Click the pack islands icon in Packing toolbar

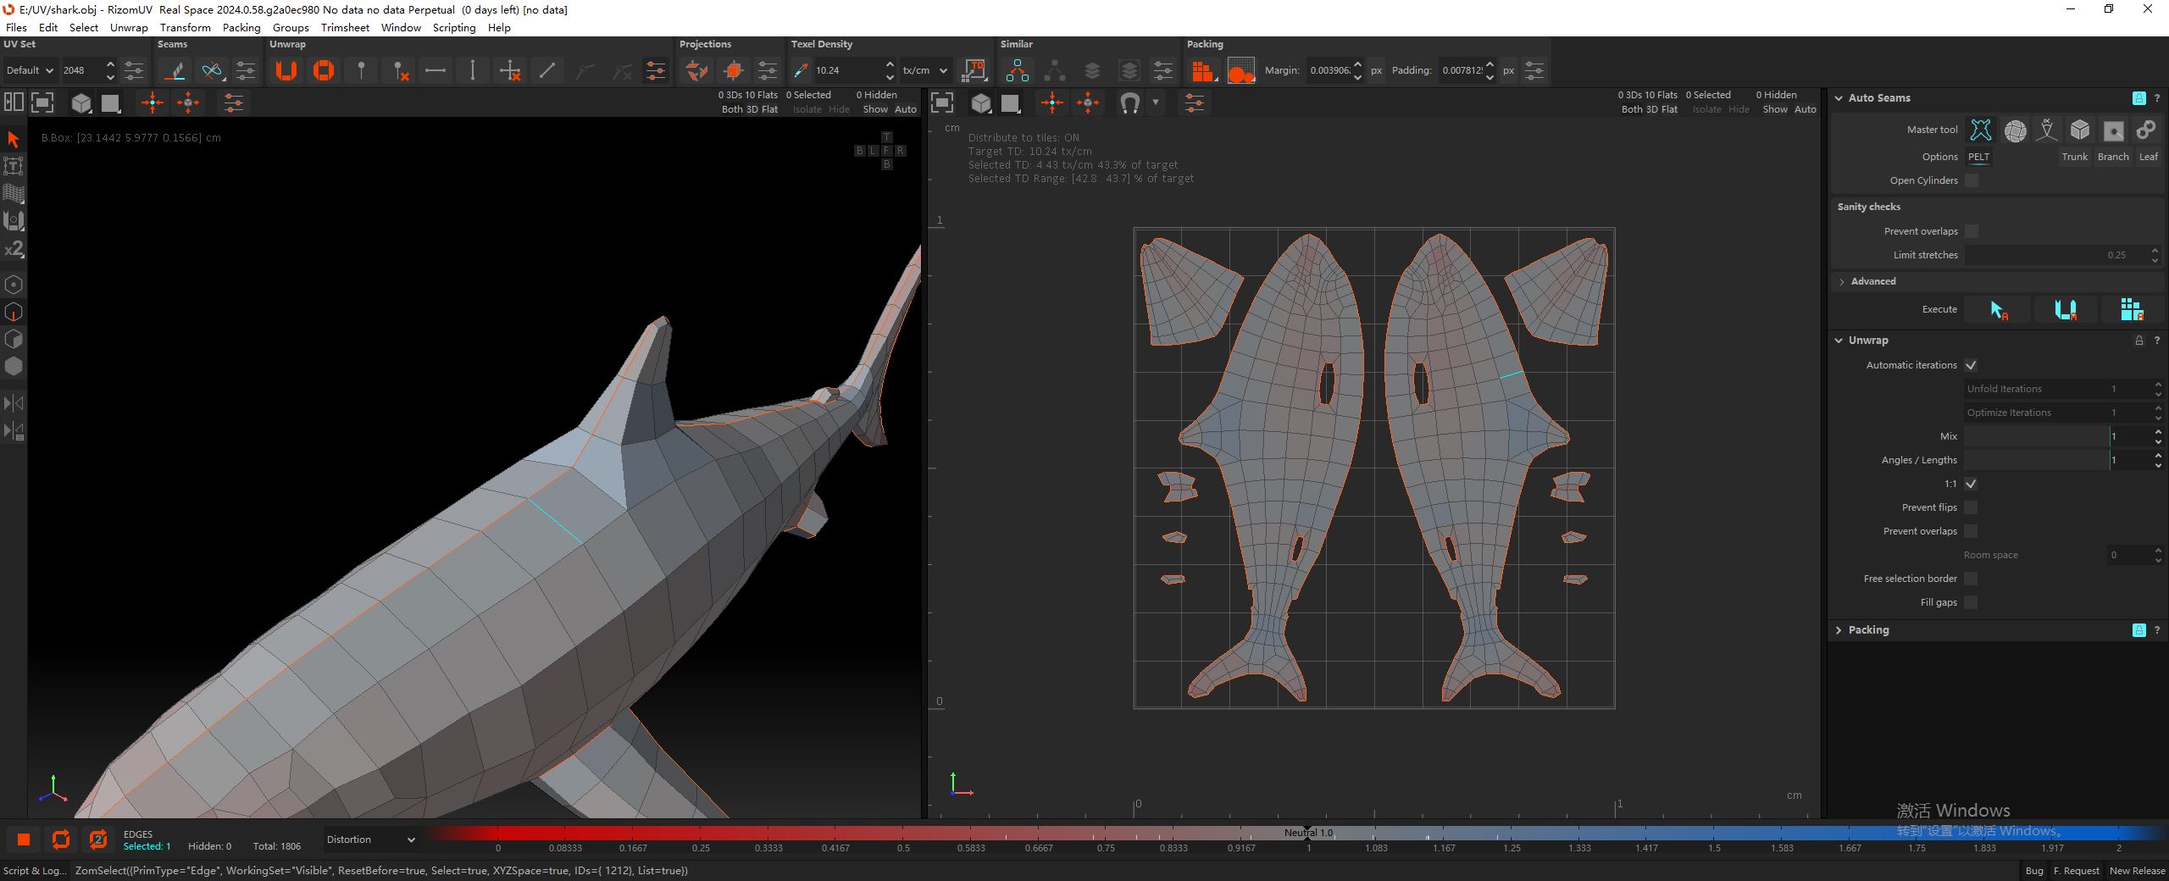pyautogui.click(x=1202, y=71)
